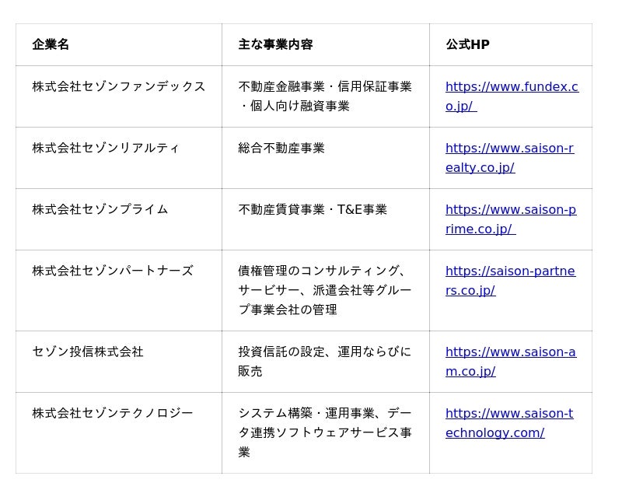622x497 pixels.
Task: Open the saison-realty.co.jp link
Action: pos(509,158)
